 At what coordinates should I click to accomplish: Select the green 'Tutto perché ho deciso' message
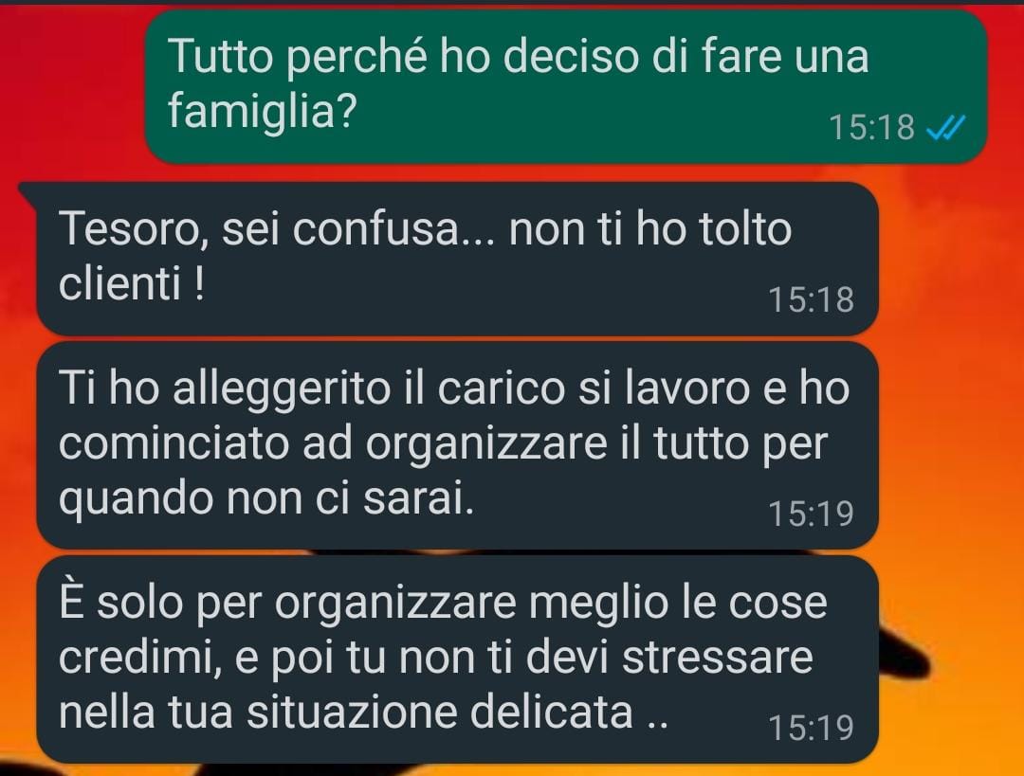point(565,86)
